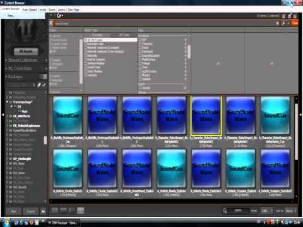Click the packages tree scrollbar handle
This screenshot has height=227, width=303.
(x=45, y=140)
